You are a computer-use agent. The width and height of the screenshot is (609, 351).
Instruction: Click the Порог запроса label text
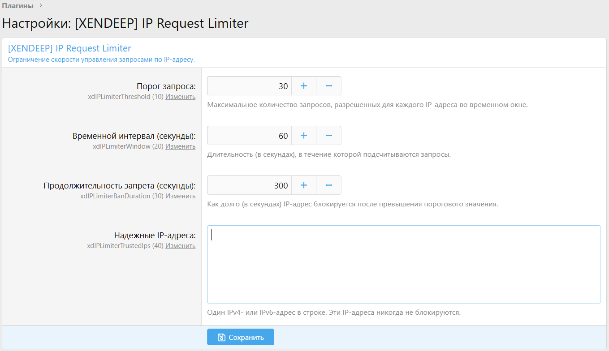(x=166, y=86)
